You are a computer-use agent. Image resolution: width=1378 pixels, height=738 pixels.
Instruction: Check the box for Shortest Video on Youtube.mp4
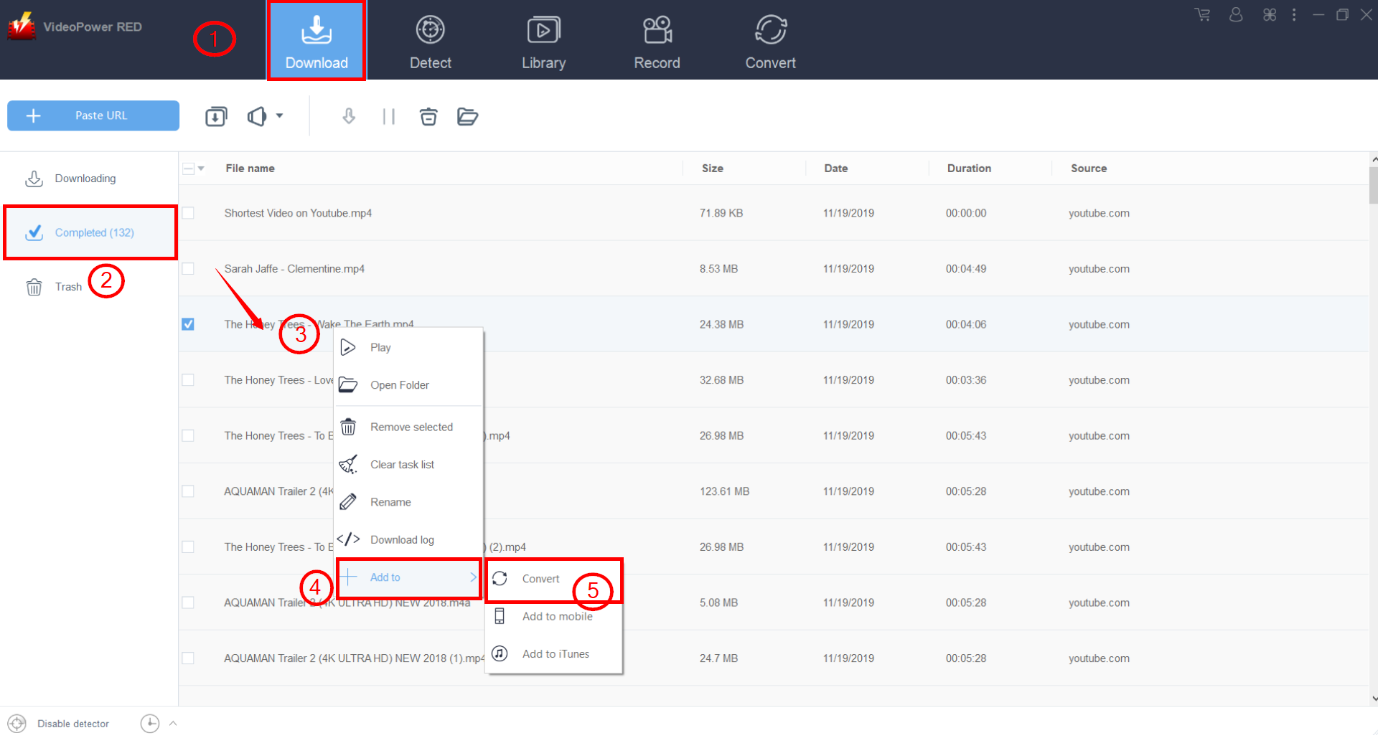[188, 213]
